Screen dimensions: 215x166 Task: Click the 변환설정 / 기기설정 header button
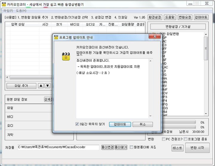click(x=178, y=27)
